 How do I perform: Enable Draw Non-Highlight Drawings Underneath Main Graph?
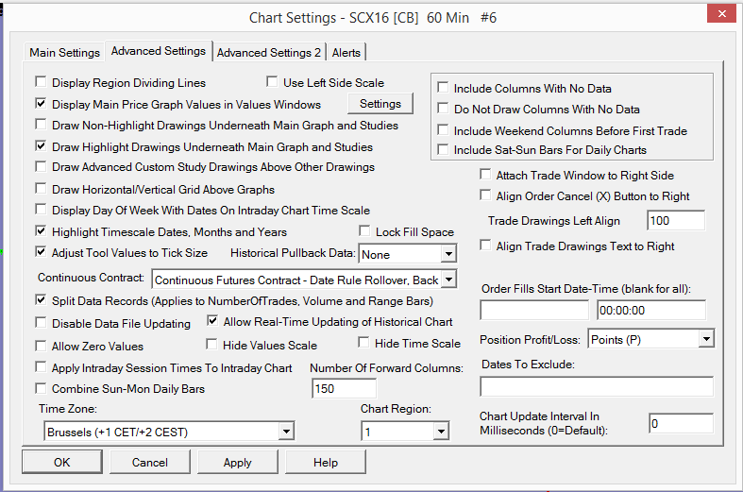(42, 125)
